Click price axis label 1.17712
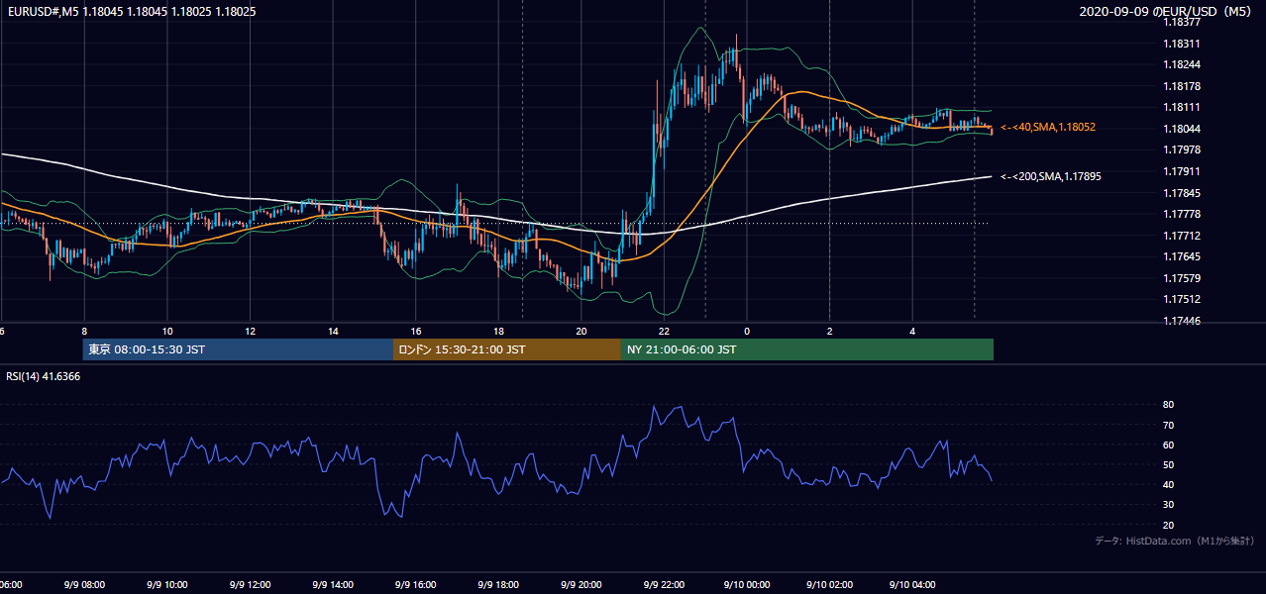Image resolution: width=1266 pixels, height=594 pixels. point(1182,236)
